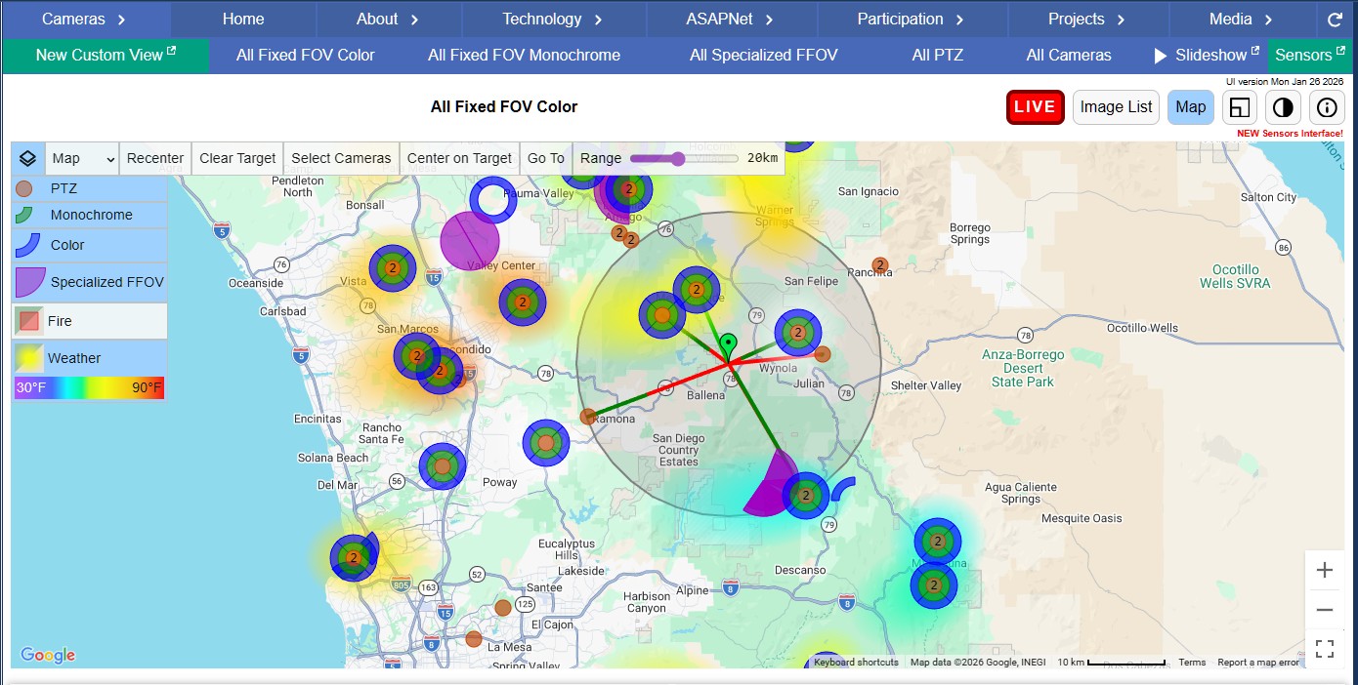Toggle the contrast half-circle icon
This screenshot has height=685, width=1358.
1283,107
